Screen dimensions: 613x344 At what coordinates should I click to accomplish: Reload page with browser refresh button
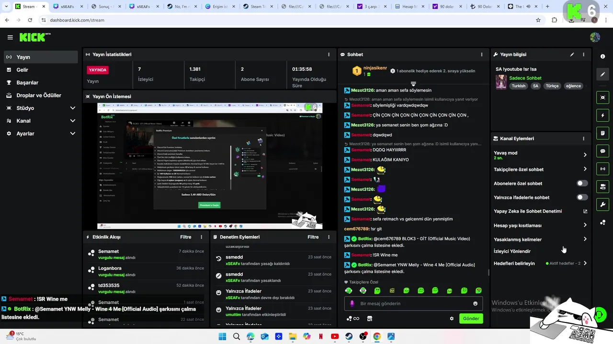30,20
